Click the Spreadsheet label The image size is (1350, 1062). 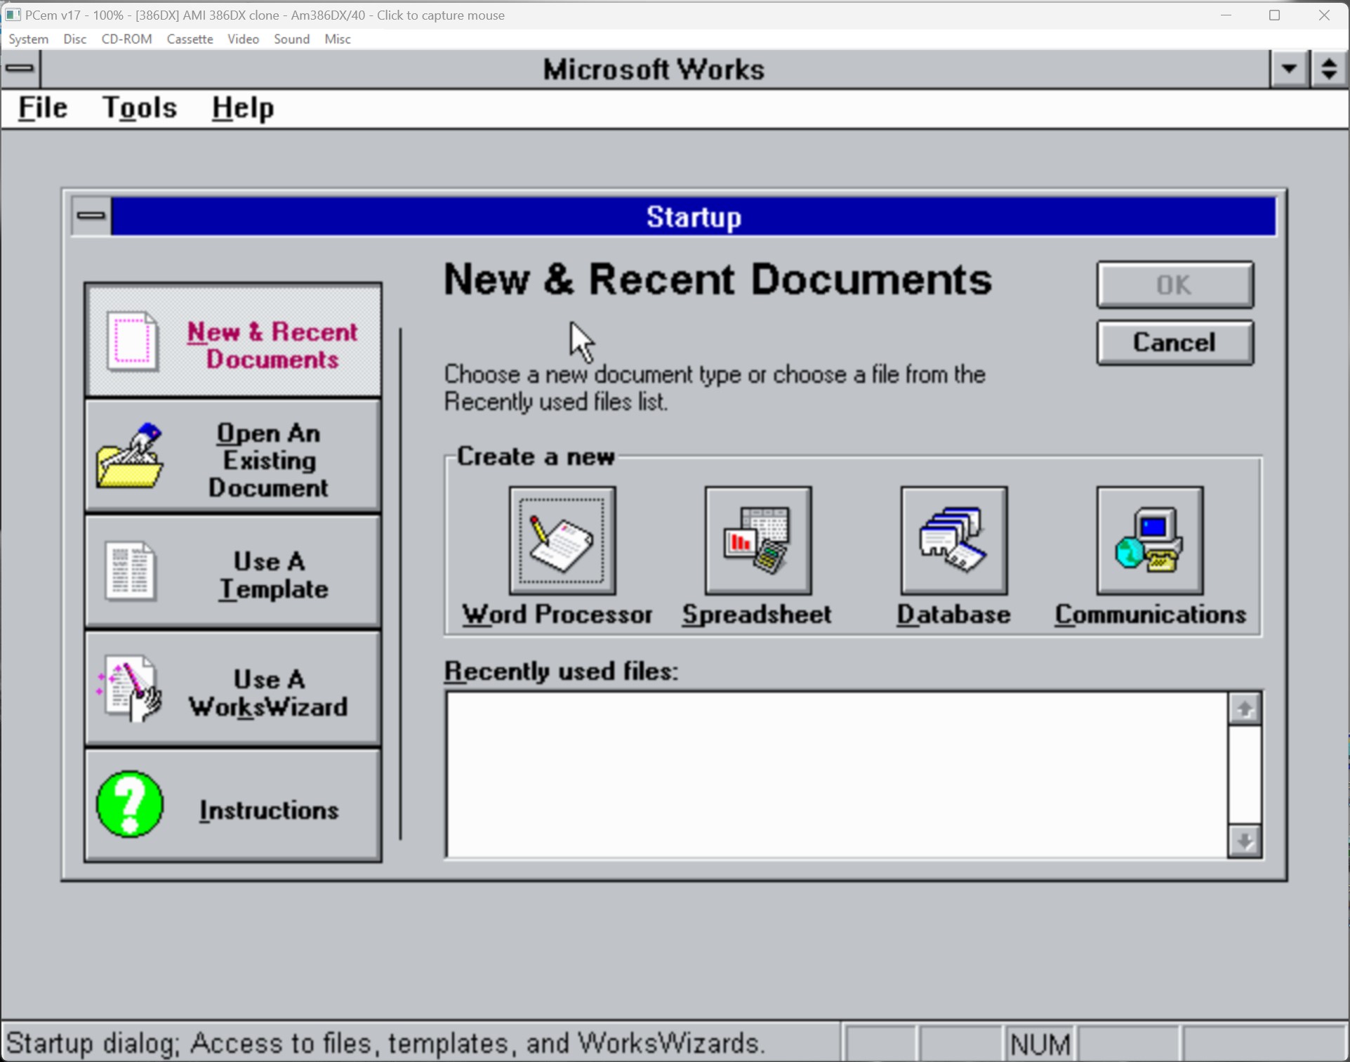(x=757, y=615)
